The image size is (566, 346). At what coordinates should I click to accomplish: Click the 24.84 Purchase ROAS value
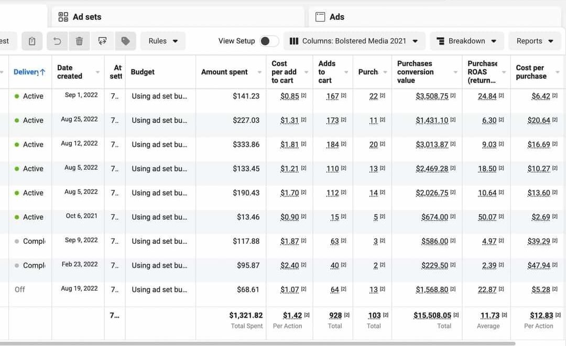tap(487, 96)
